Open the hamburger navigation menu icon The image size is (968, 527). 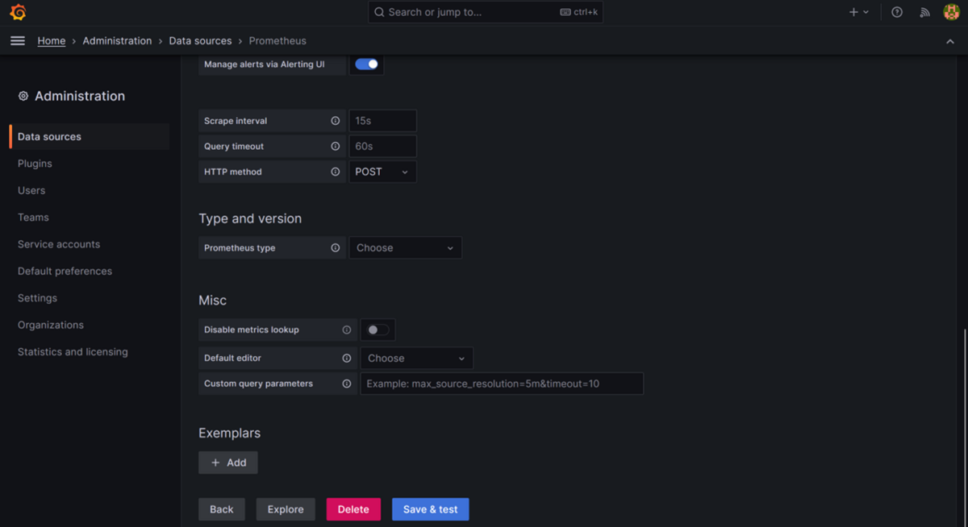tap(17, 41)
